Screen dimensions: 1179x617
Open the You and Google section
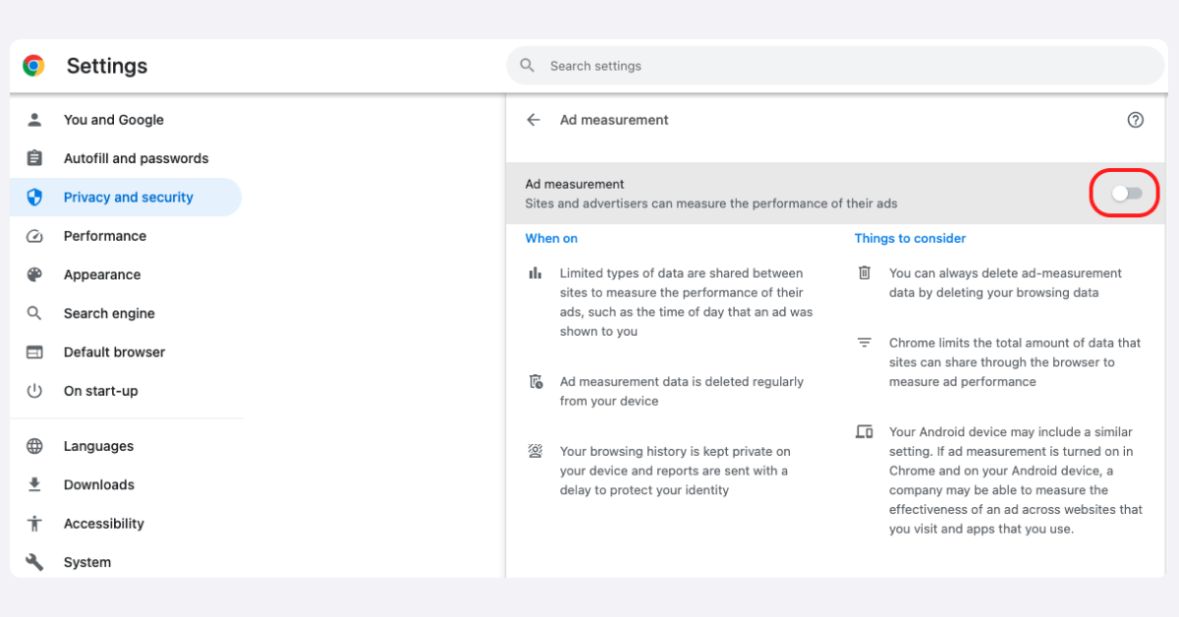pyautogui.click(x=113, y=119)
